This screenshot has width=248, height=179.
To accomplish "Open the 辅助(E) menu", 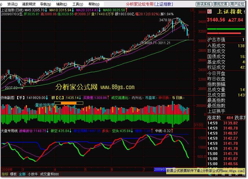I will pyautogui.click(x=62, y=4).
